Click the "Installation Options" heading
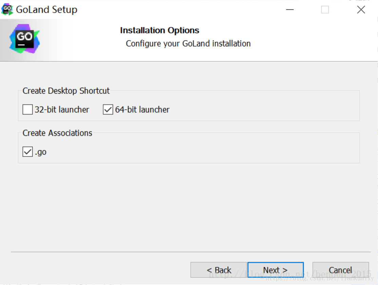 coord(159,30)
